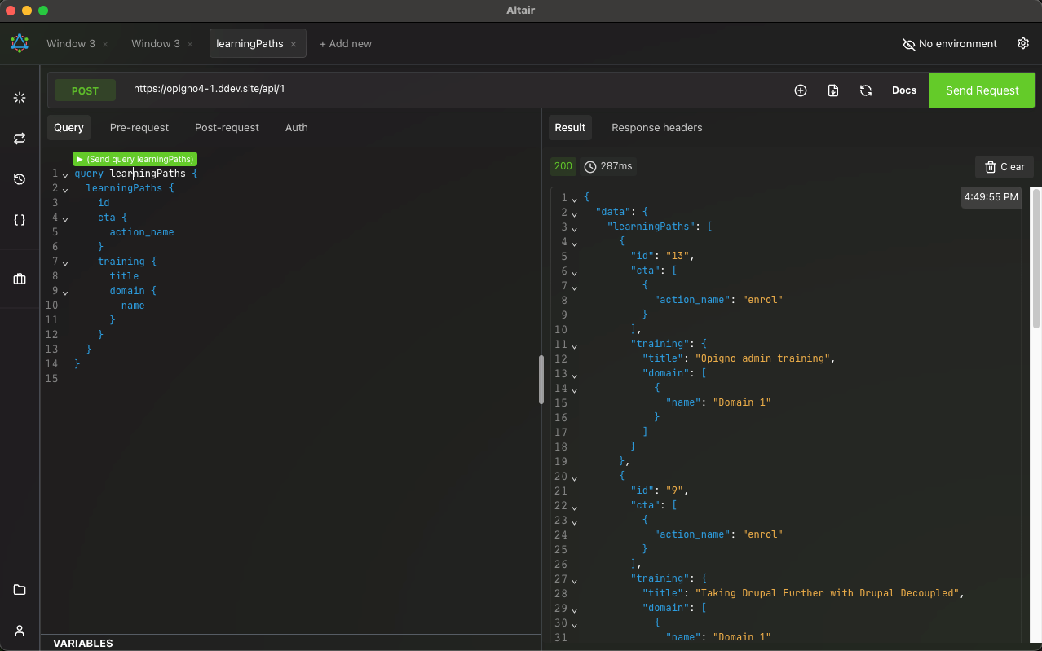The height and width of the screenshot is (651, 1042).
Task: Click id field on query line 3
Action: pos(104,203)
